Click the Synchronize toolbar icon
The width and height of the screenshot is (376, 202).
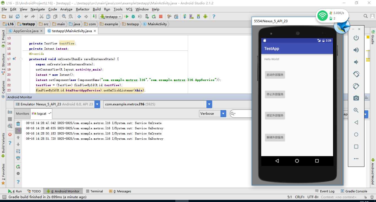pyautogui.click(x=18, y=16)
